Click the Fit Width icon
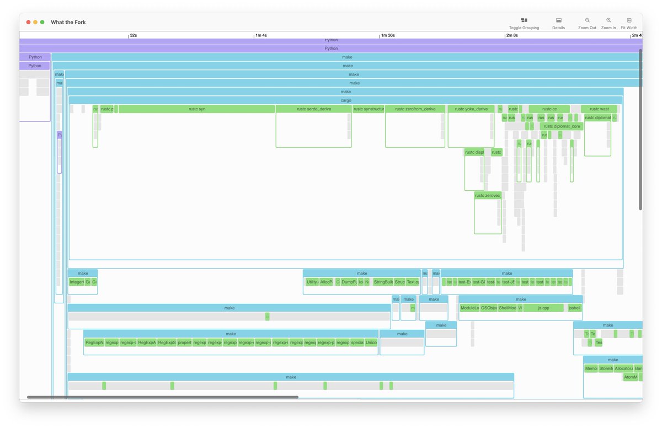The image size is (662, 428). coord(629,20)
